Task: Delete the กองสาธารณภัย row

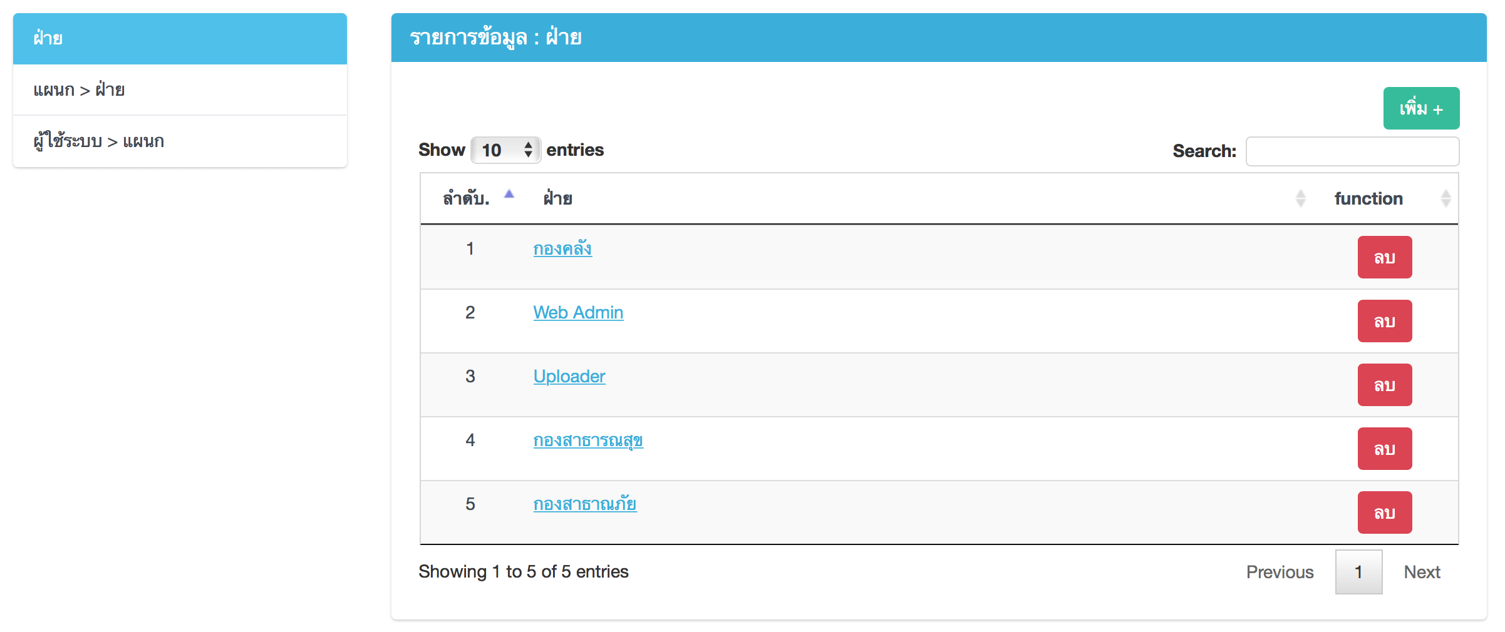Action: (1384, 512)
